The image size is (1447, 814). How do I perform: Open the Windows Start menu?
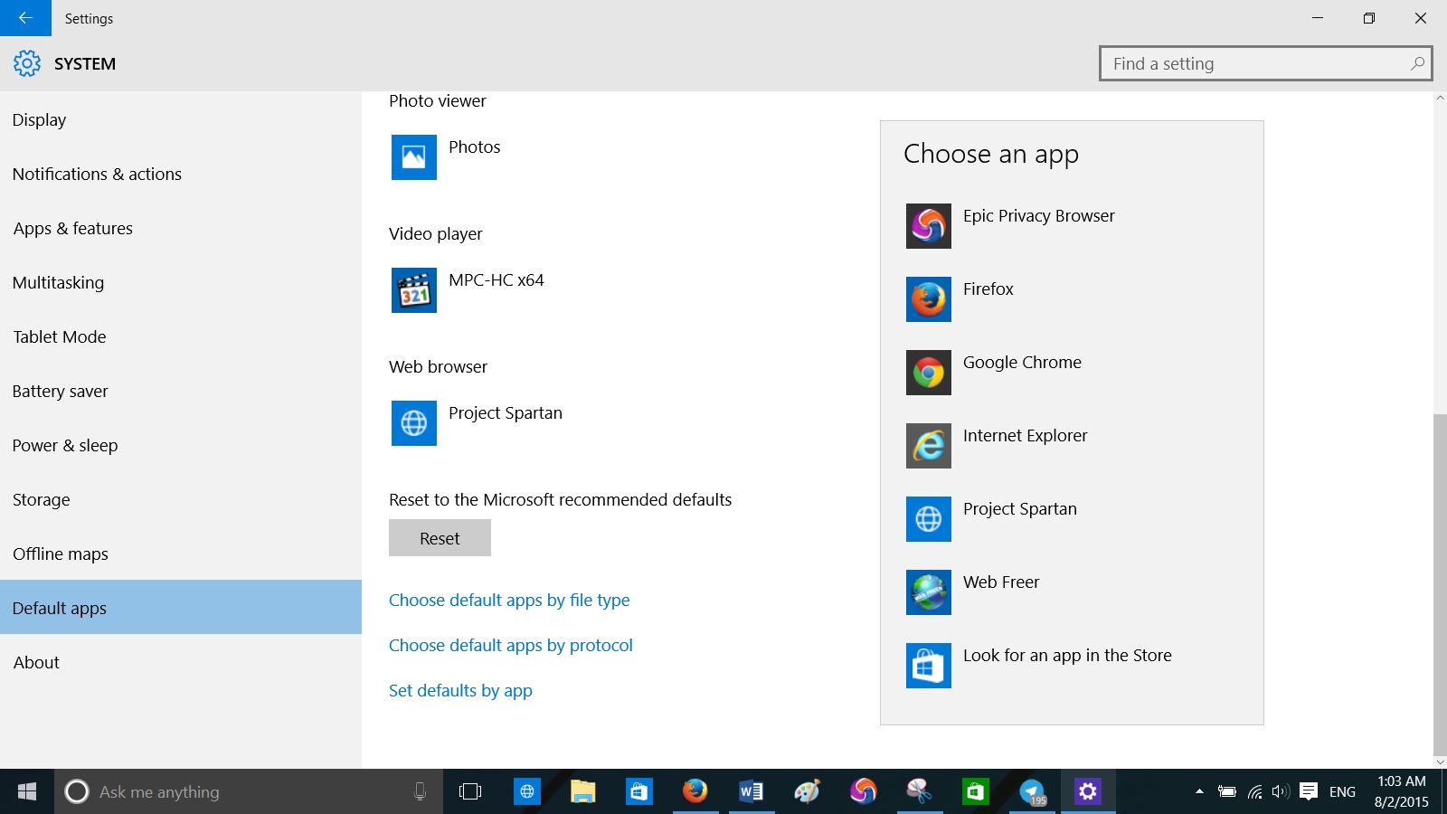[27, 791]
